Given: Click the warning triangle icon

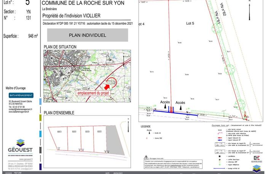Looking at the screenshot, I should pyautogui.click(x=146, y=157).
